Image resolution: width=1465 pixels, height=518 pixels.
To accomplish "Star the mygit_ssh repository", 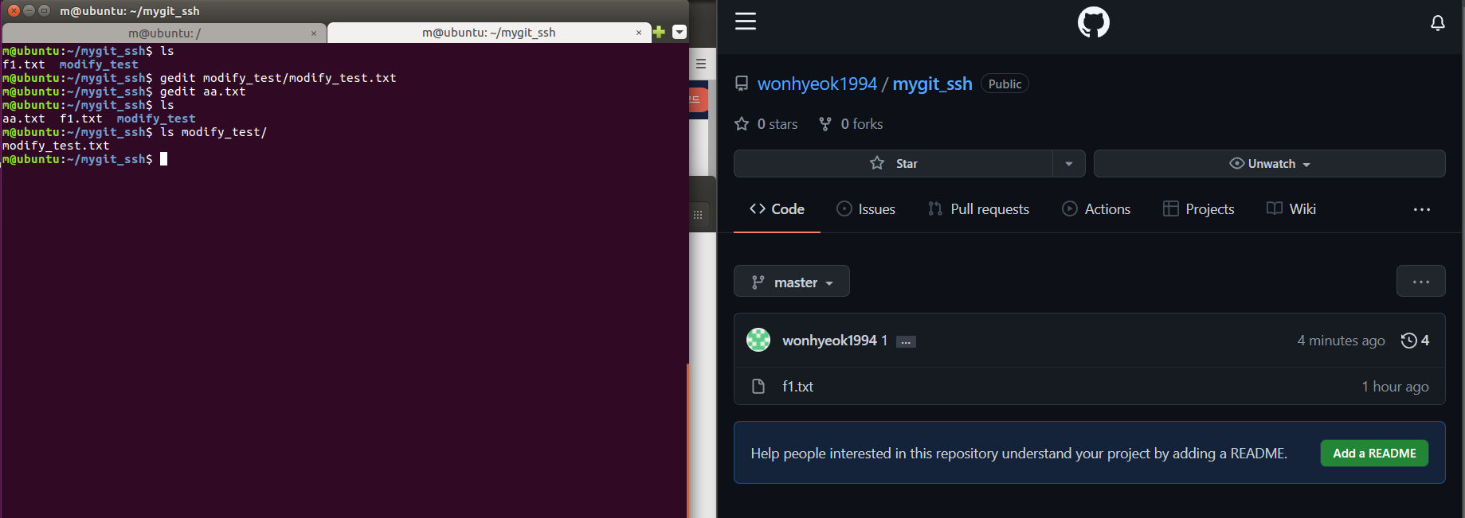I will tap(893, 163).
